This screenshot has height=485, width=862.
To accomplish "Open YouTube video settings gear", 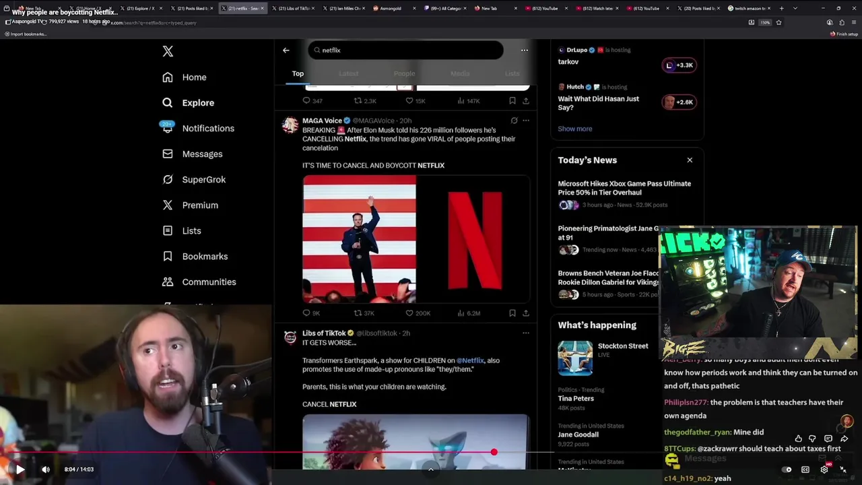I will pyautogui.click(x=824, y=470).
